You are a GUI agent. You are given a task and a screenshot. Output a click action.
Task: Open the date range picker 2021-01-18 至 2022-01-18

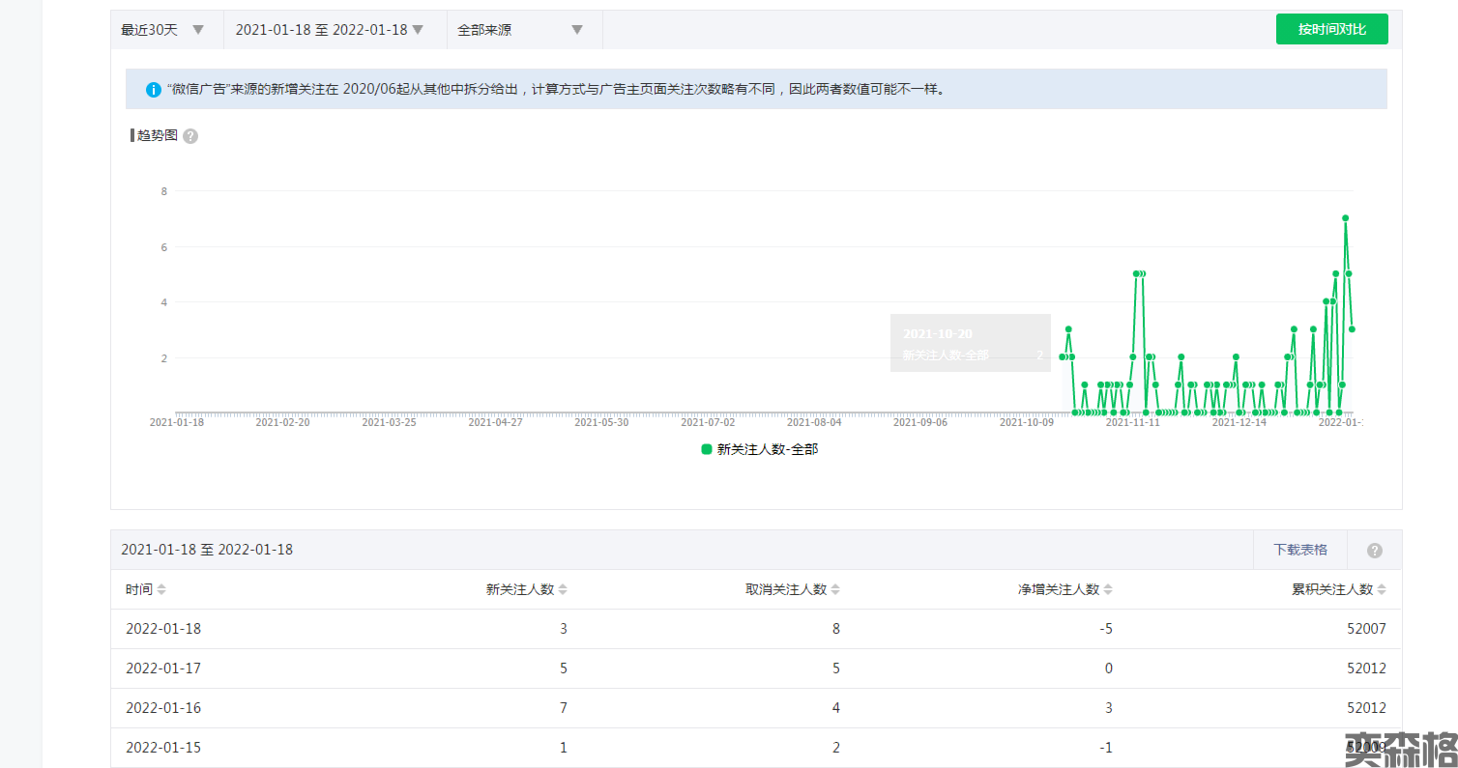click(x=330, y=30)
